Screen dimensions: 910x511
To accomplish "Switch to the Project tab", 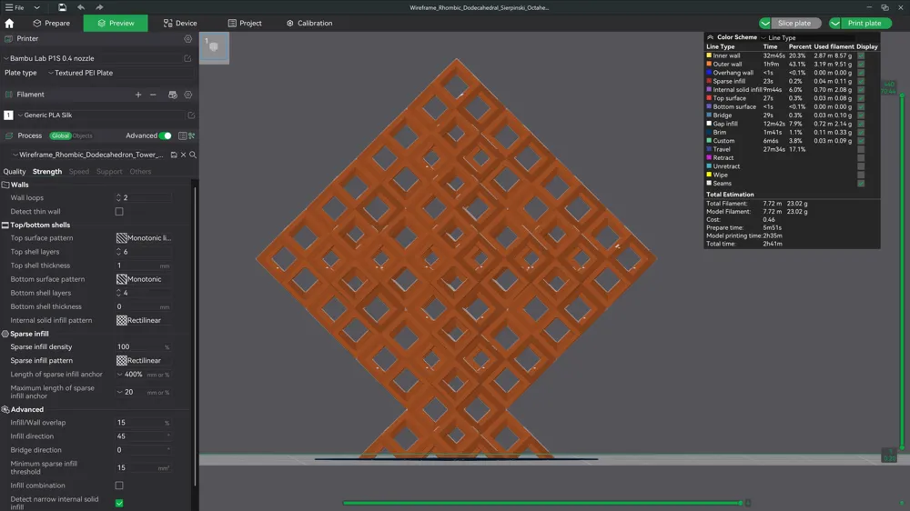I will pyautogui.click(x=245, y=24).
